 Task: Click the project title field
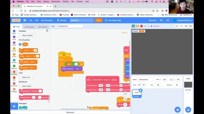point(82,20)
